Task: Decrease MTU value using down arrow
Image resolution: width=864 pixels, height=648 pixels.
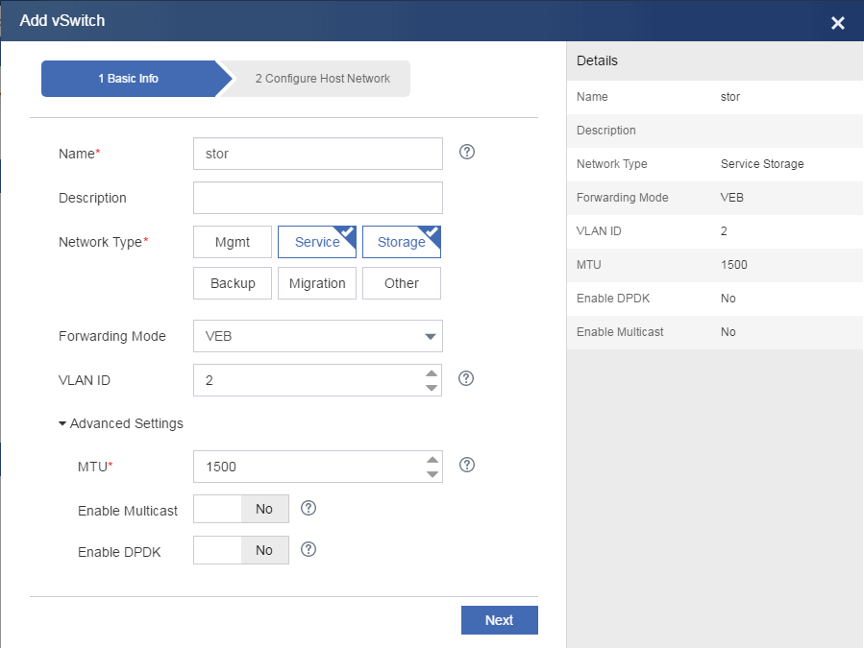Action: pos(432,474)
